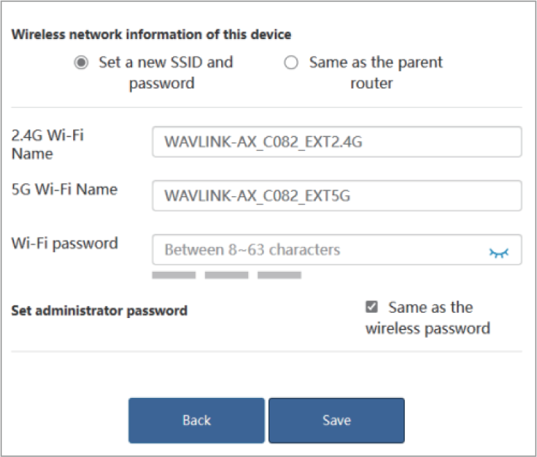Click the third password strength bar
537x457 pixels.
point(279,275)
